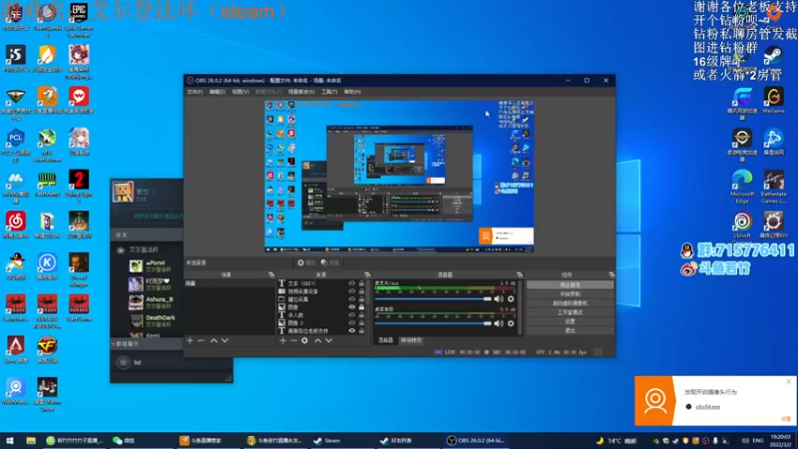The height and width of the screenshot is (449, 798).
Task: Open Apex desktop icon
Action: 15,349
